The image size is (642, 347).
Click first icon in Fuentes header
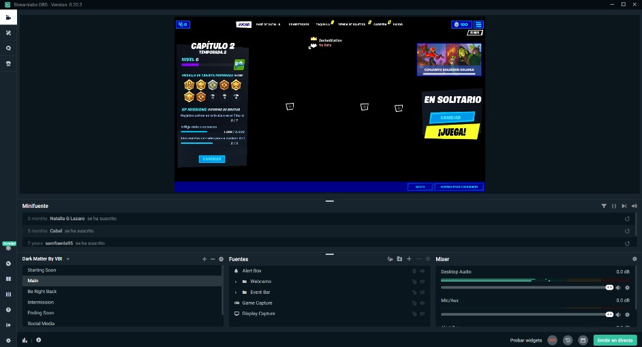390,259
